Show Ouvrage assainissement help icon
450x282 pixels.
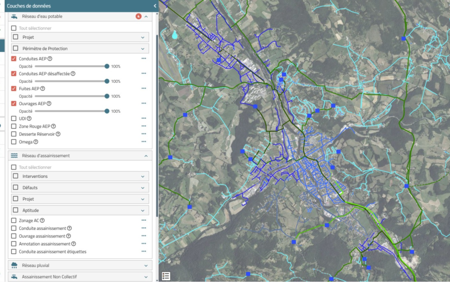click(x=69, y=236)
